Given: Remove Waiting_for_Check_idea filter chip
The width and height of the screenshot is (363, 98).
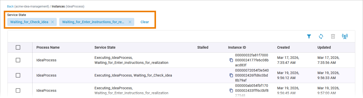Looking at the screenshot, I should pyautogui.click(x=52, y=22).
